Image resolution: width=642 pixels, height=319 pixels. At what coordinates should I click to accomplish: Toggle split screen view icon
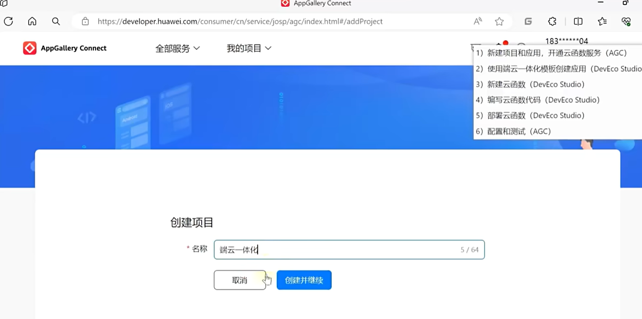coord(578,21)
